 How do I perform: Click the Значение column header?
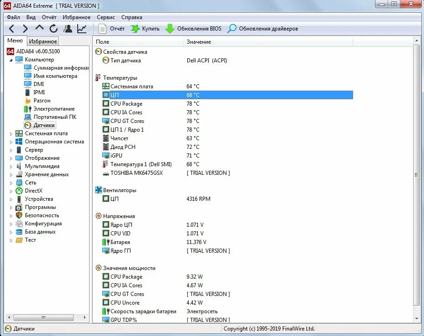269,42
